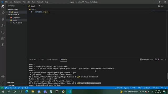Viewport: 168px width, 94px height.
Task: Open the Go menu
Action: pos(29,2)
